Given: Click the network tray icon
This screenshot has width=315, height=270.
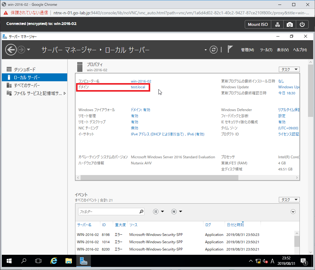Looking at the screenshot, I should pyautogui.click(x=258, y=261).
